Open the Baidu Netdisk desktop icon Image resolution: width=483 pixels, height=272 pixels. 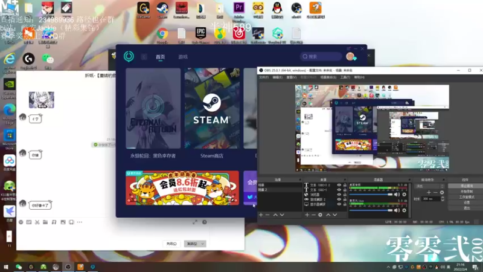(9, 161)
